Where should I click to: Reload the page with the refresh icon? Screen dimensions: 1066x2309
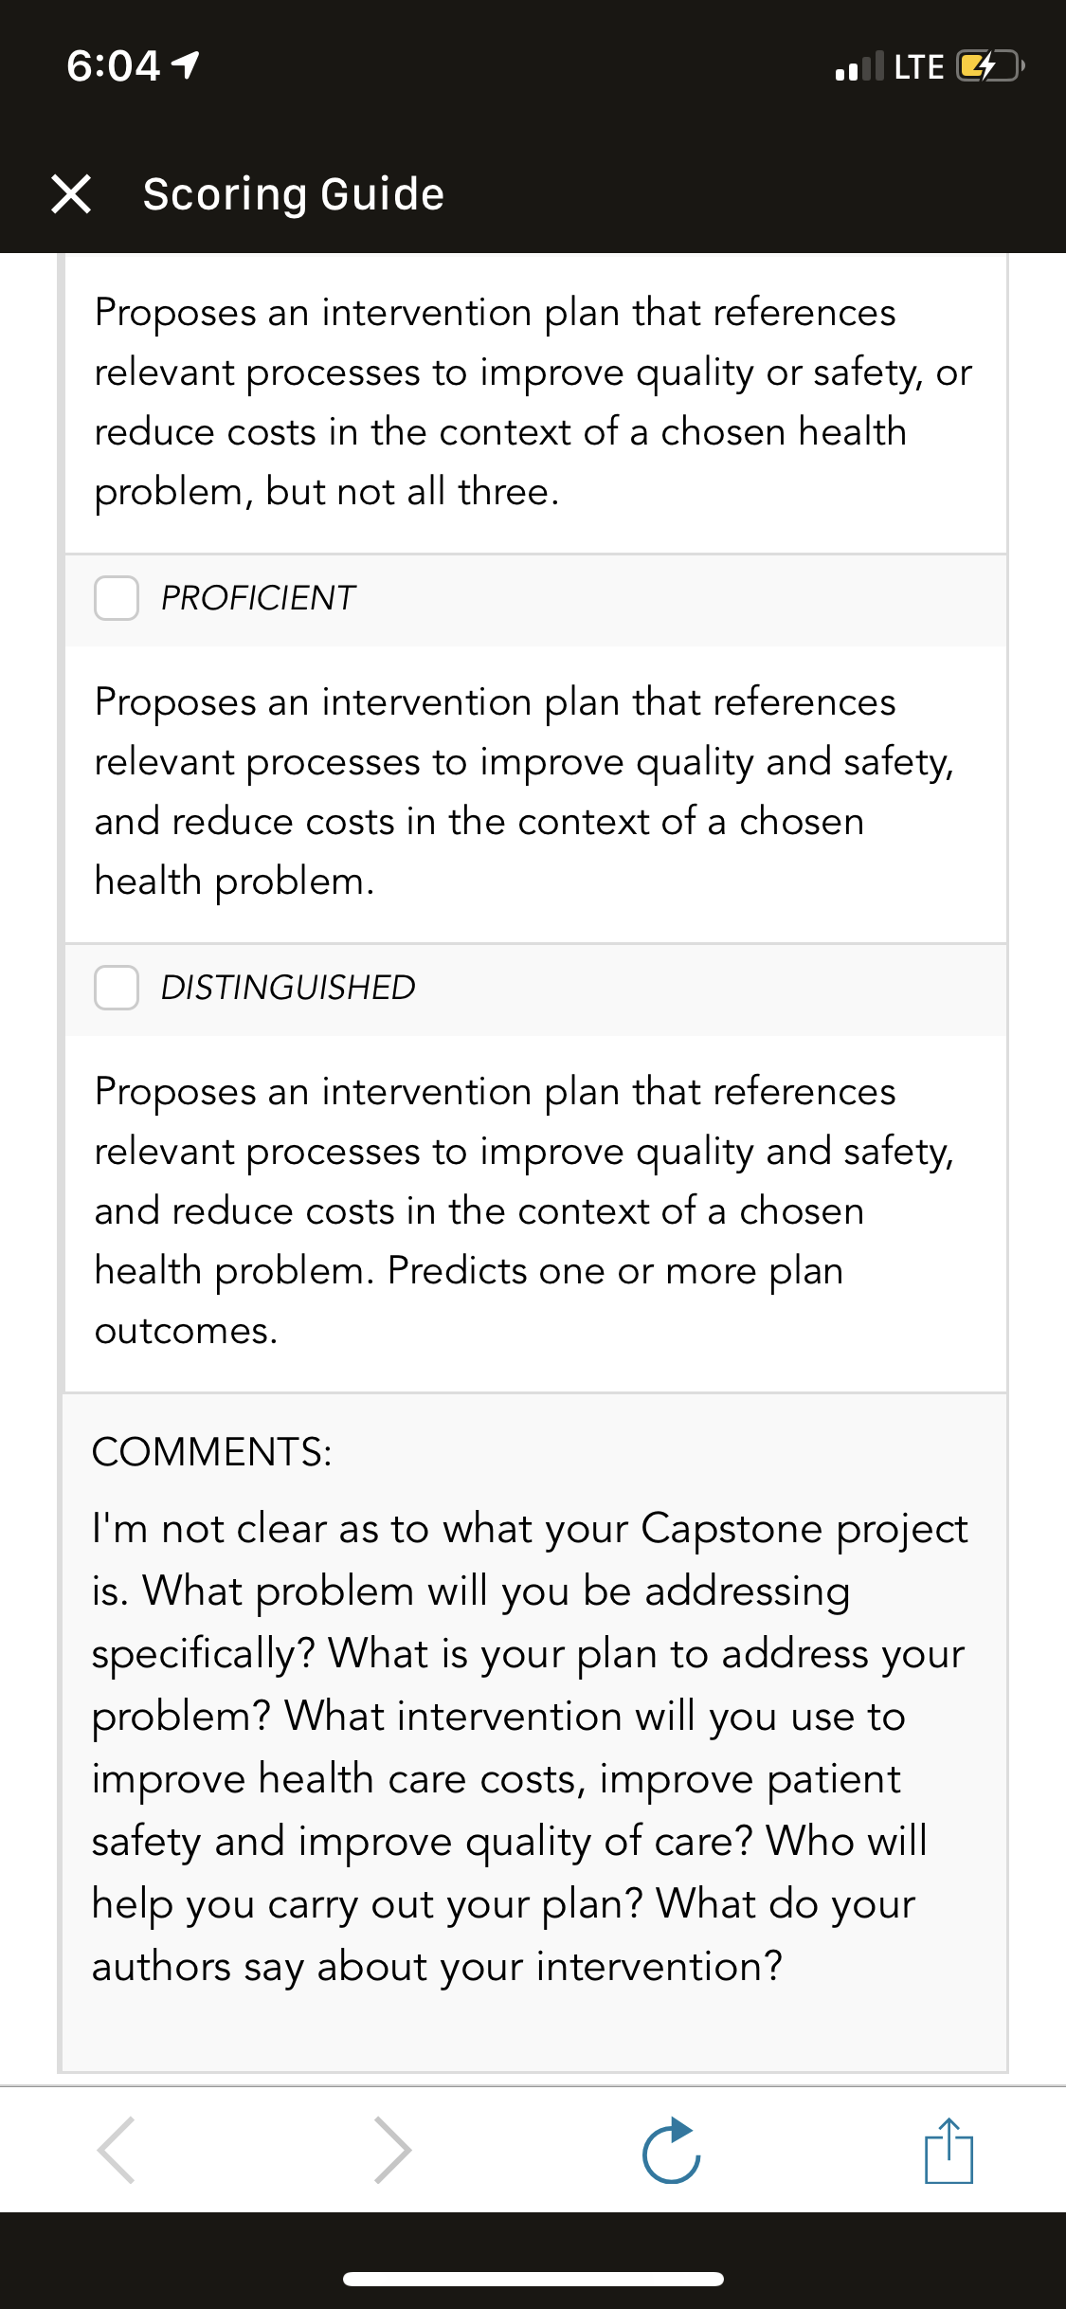671,2150
